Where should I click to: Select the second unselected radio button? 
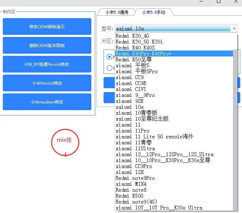(110, 68)
